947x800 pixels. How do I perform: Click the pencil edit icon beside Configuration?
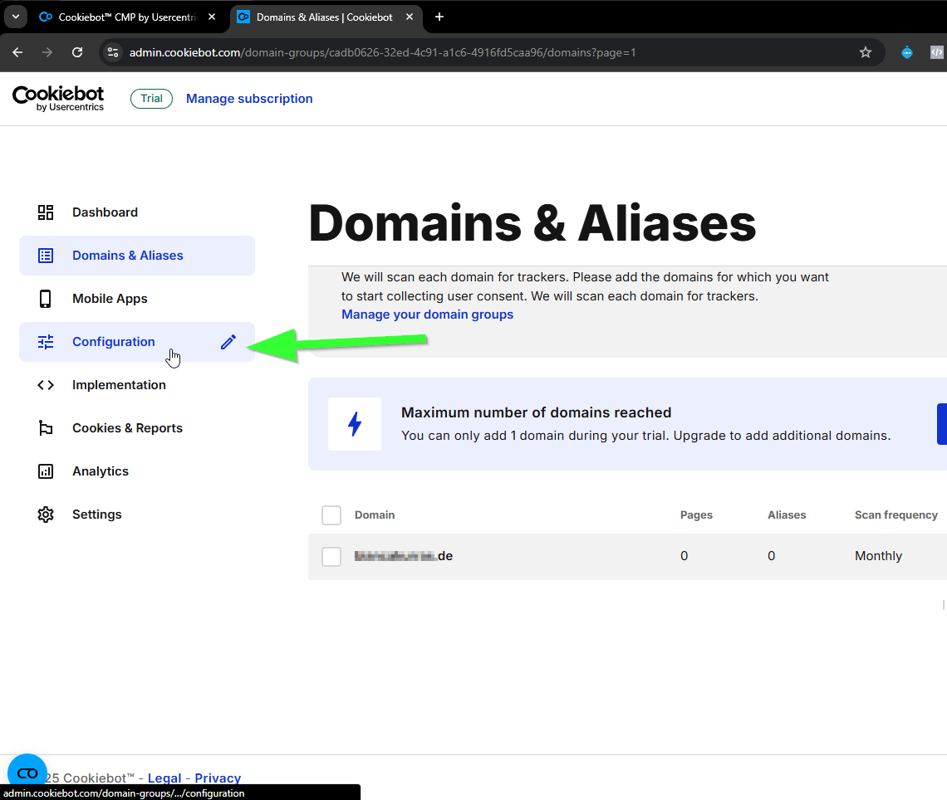pos(228,342)
